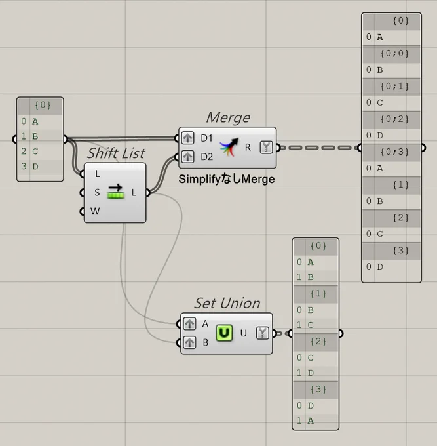This screenshot has height=446, width=437.
Task: Click the {0;2} branch header in Merge result panel
Action: tap(391, 119)
